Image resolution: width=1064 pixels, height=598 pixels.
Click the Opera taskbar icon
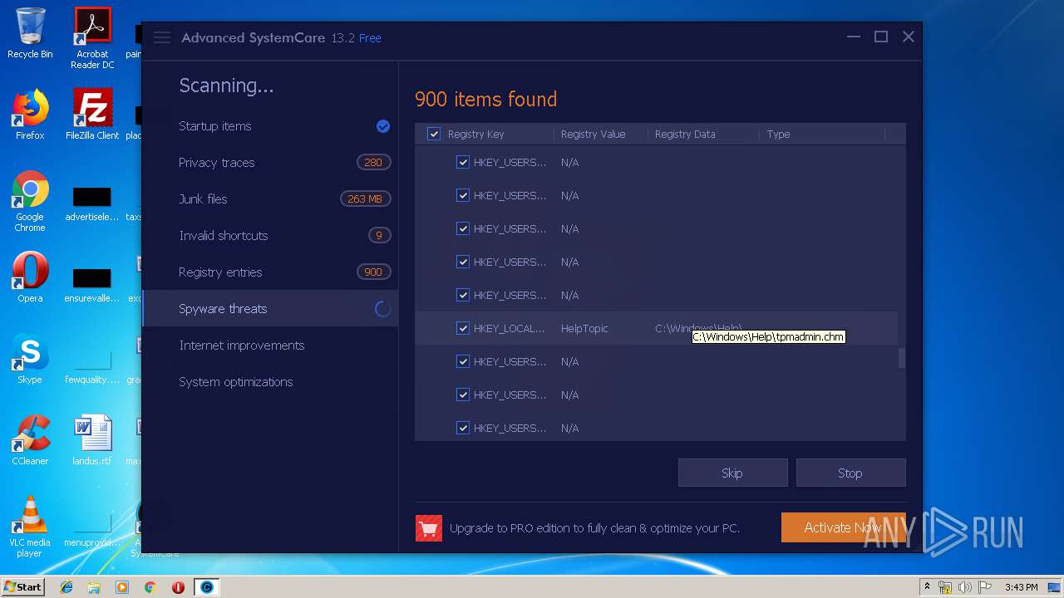178,587
